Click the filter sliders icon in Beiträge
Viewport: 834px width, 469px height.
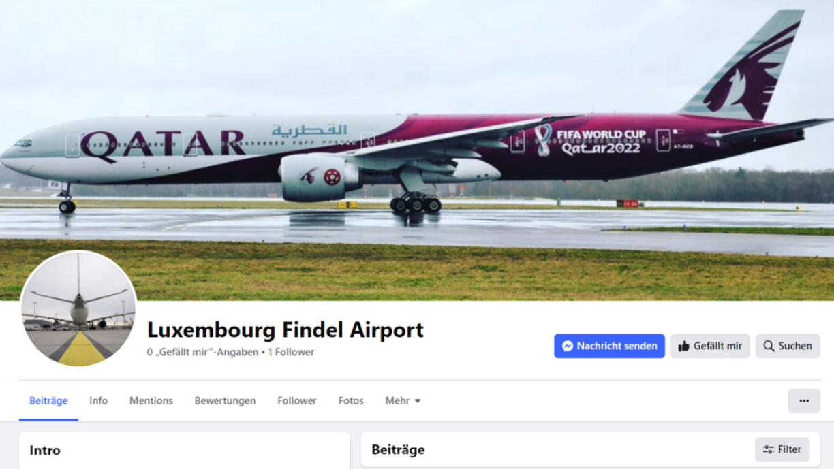point(769,449)
